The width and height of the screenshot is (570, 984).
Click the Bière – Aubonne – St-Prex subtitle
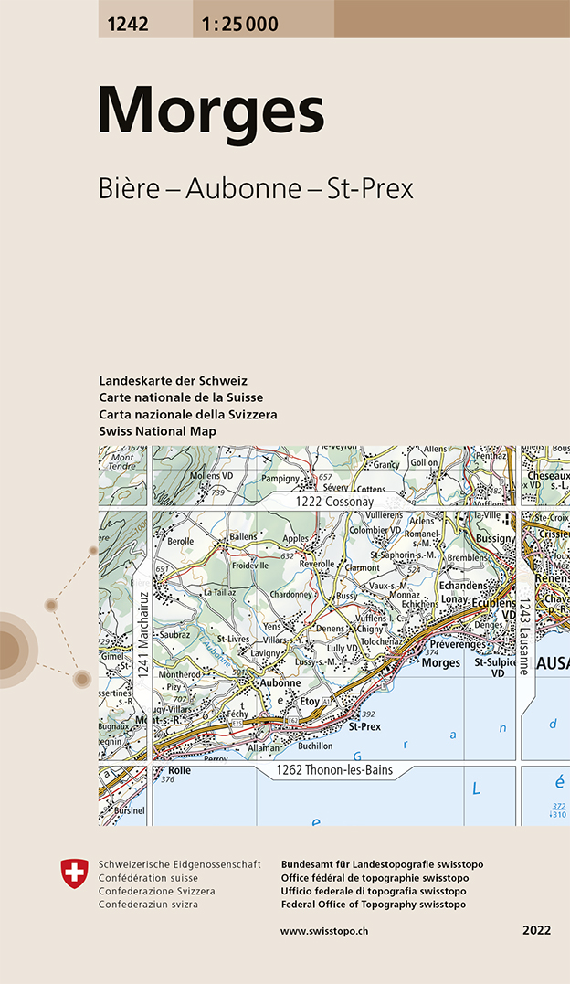point(256,189)
